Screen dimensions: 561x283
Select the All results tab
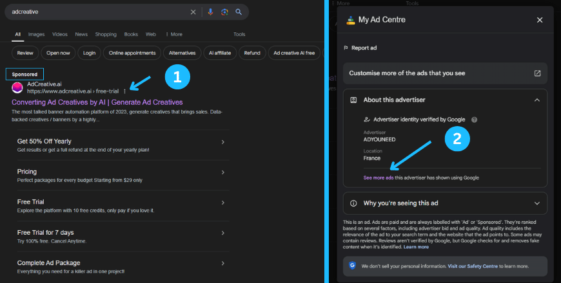(17, 34)
